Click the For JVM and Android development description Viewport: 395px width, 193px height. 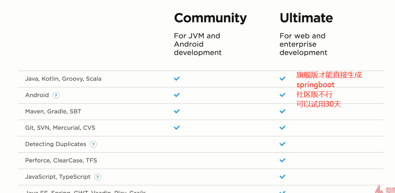198,44
